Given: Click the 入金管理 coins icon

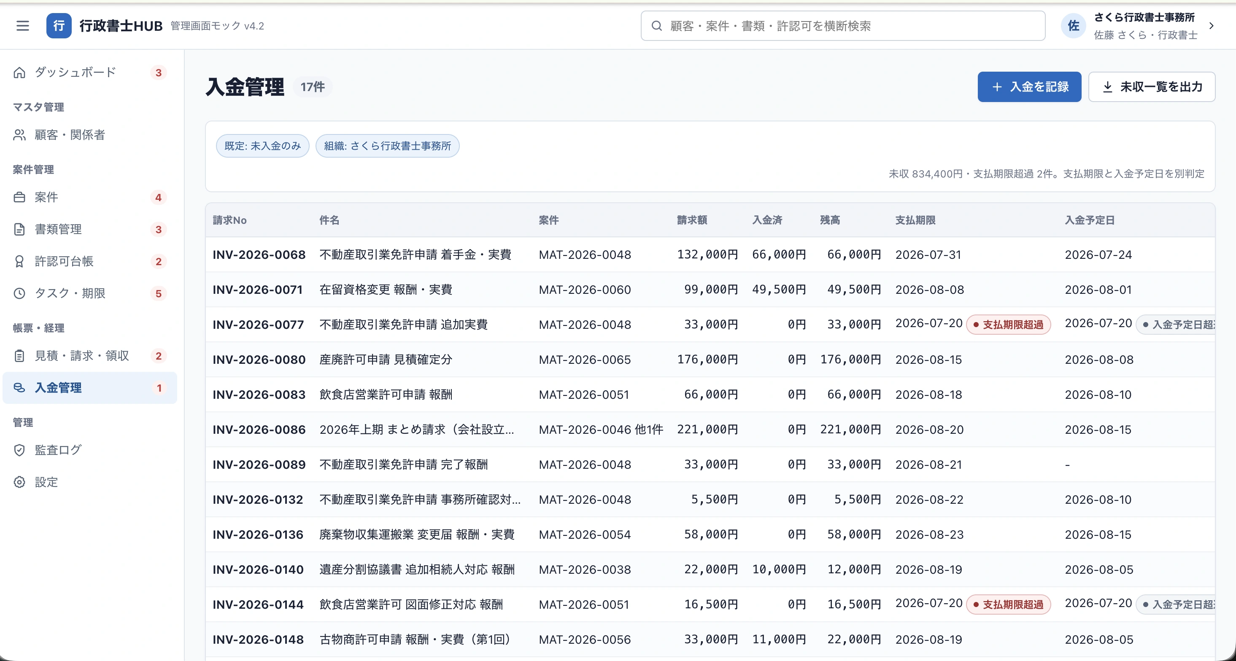Looking at the screenshot, I should pos(19,387).
